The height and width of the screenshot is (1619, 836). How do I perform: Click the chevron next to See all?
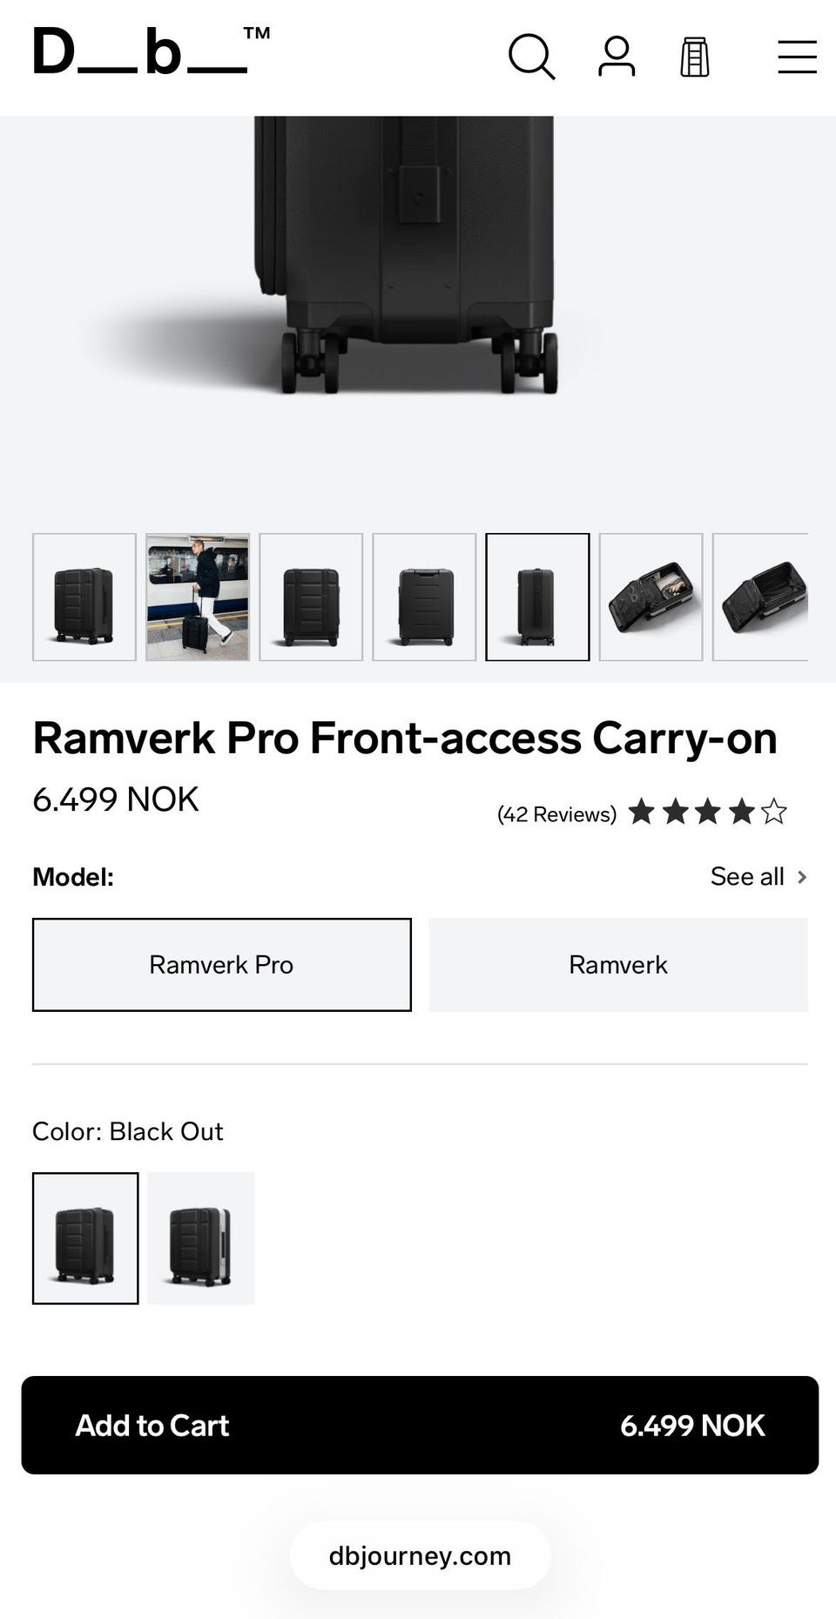point(802,877)
